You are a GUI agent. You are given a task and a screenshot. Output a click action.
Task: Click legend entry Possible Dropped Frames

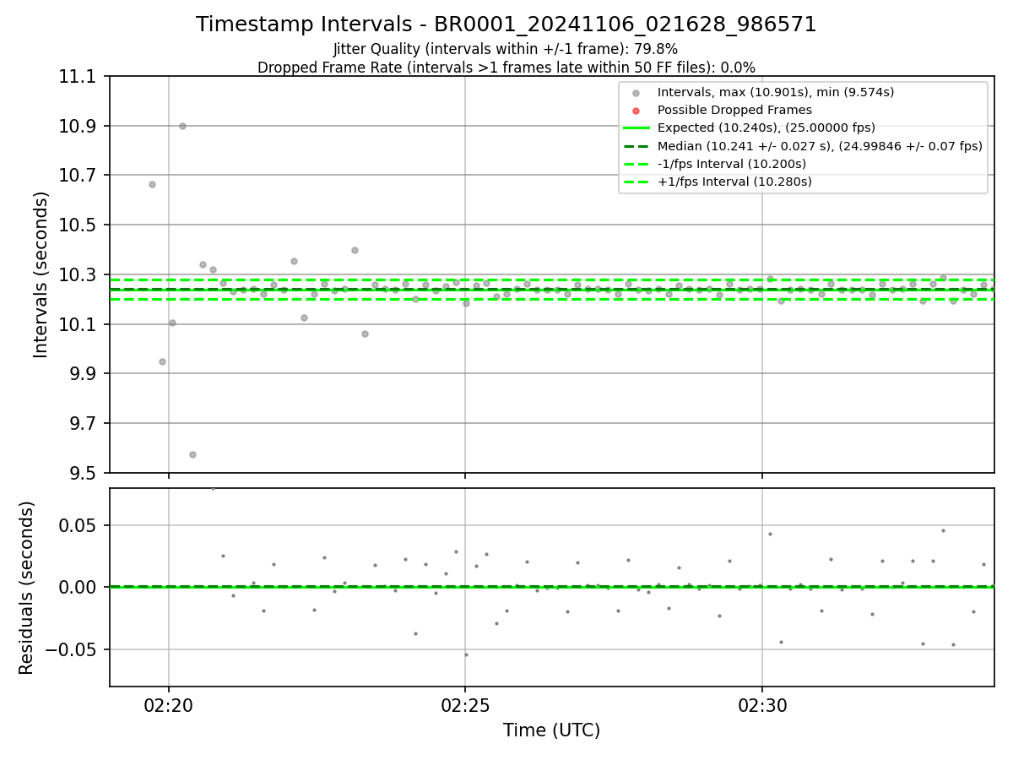click(734, 110)
